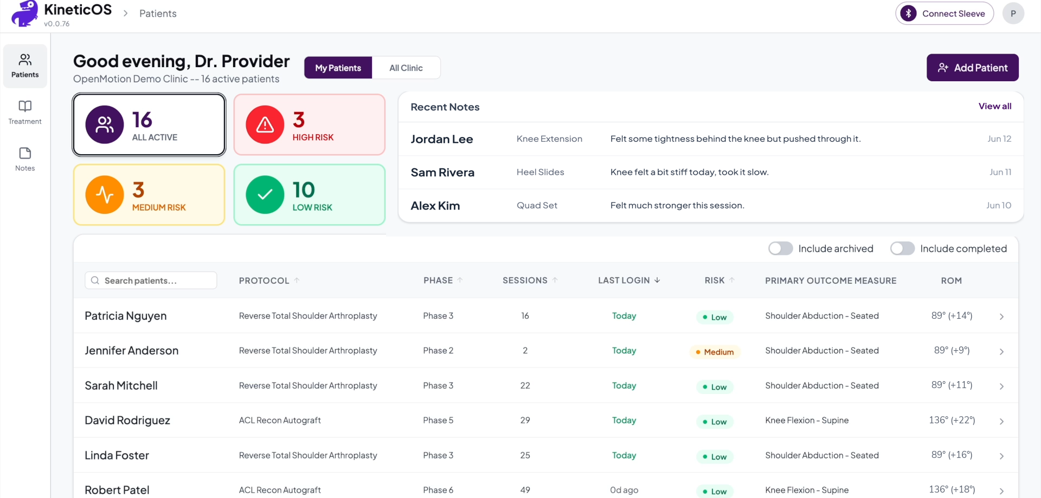Select patient name Linda Foster
Image resolution: width=1041 pixels, height=498 pixels.
click(x=117, y=455)
